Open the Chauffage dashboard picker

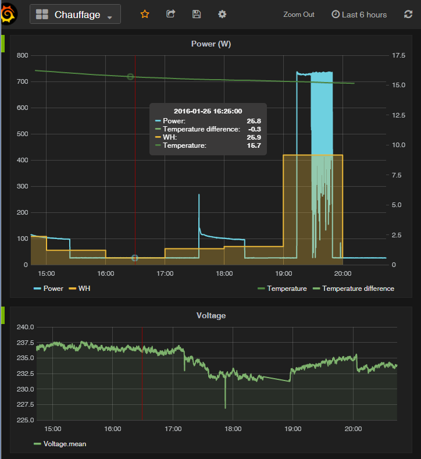[x=75, y=14]
